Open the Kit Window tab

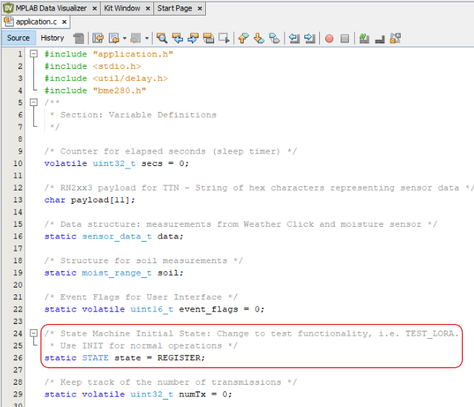122,8
